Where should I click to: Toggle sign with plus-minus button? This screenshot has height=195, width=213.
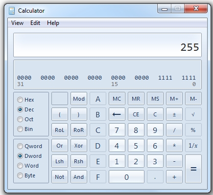coord(174,114)
